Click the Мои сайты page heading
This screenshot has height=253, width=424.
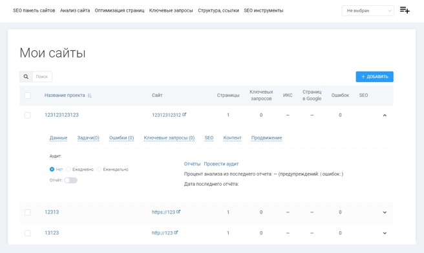click(x=53, y=53)
